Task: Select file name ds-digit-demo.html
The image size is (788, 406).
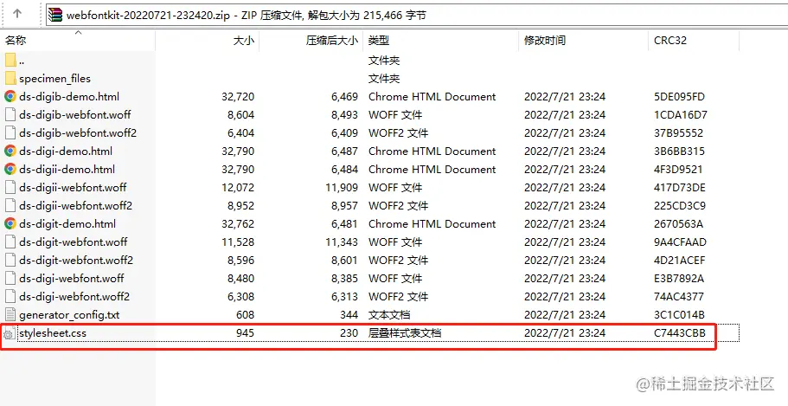Action: point(67,224)
